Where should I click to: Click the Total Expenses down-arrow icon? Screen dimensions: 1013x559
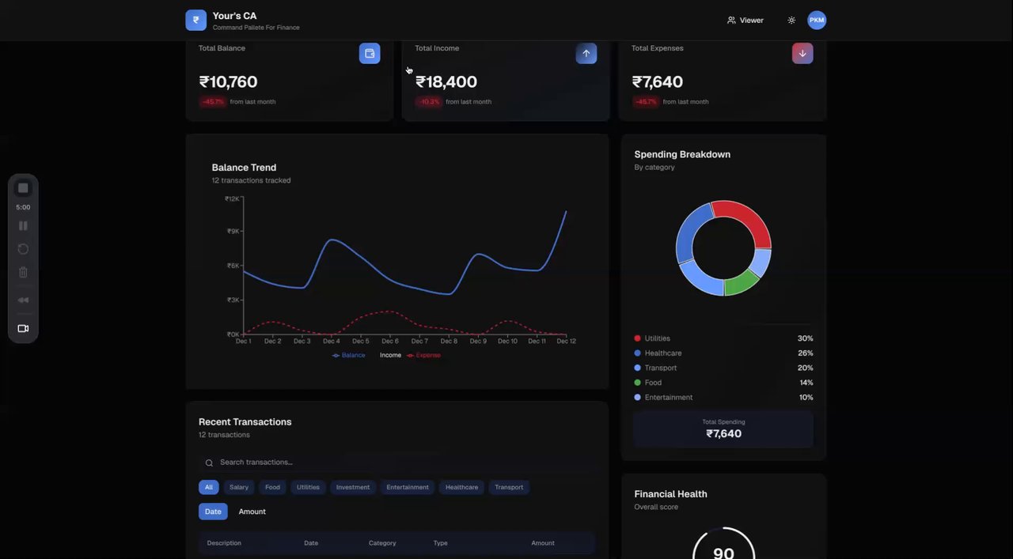[802, 53]
